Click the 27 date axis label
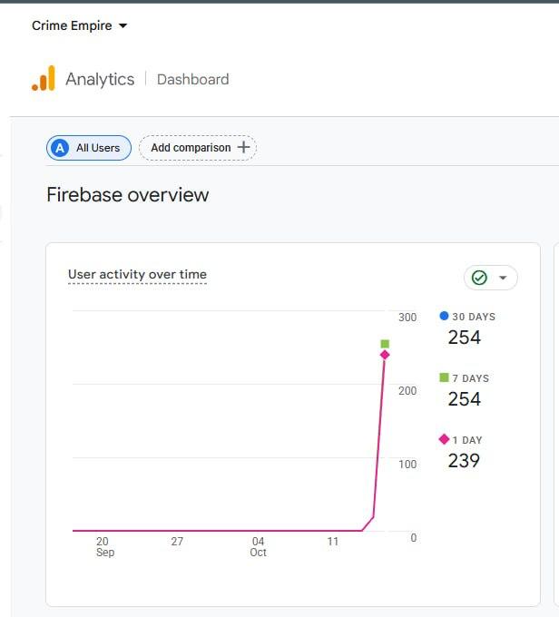 177,542
